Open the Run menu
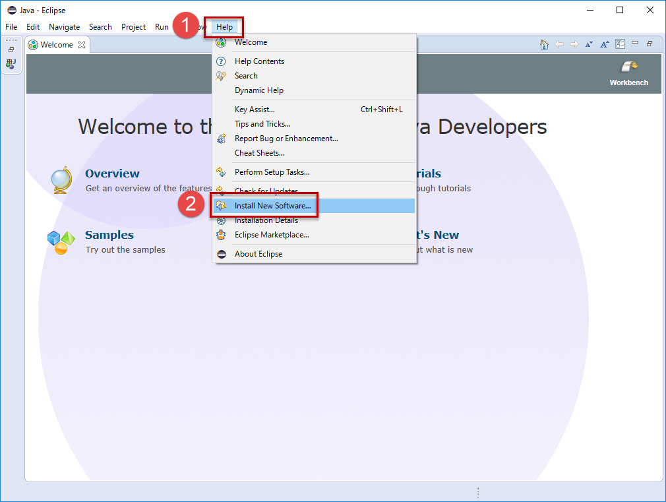666x502 pixels. point(162,27)
